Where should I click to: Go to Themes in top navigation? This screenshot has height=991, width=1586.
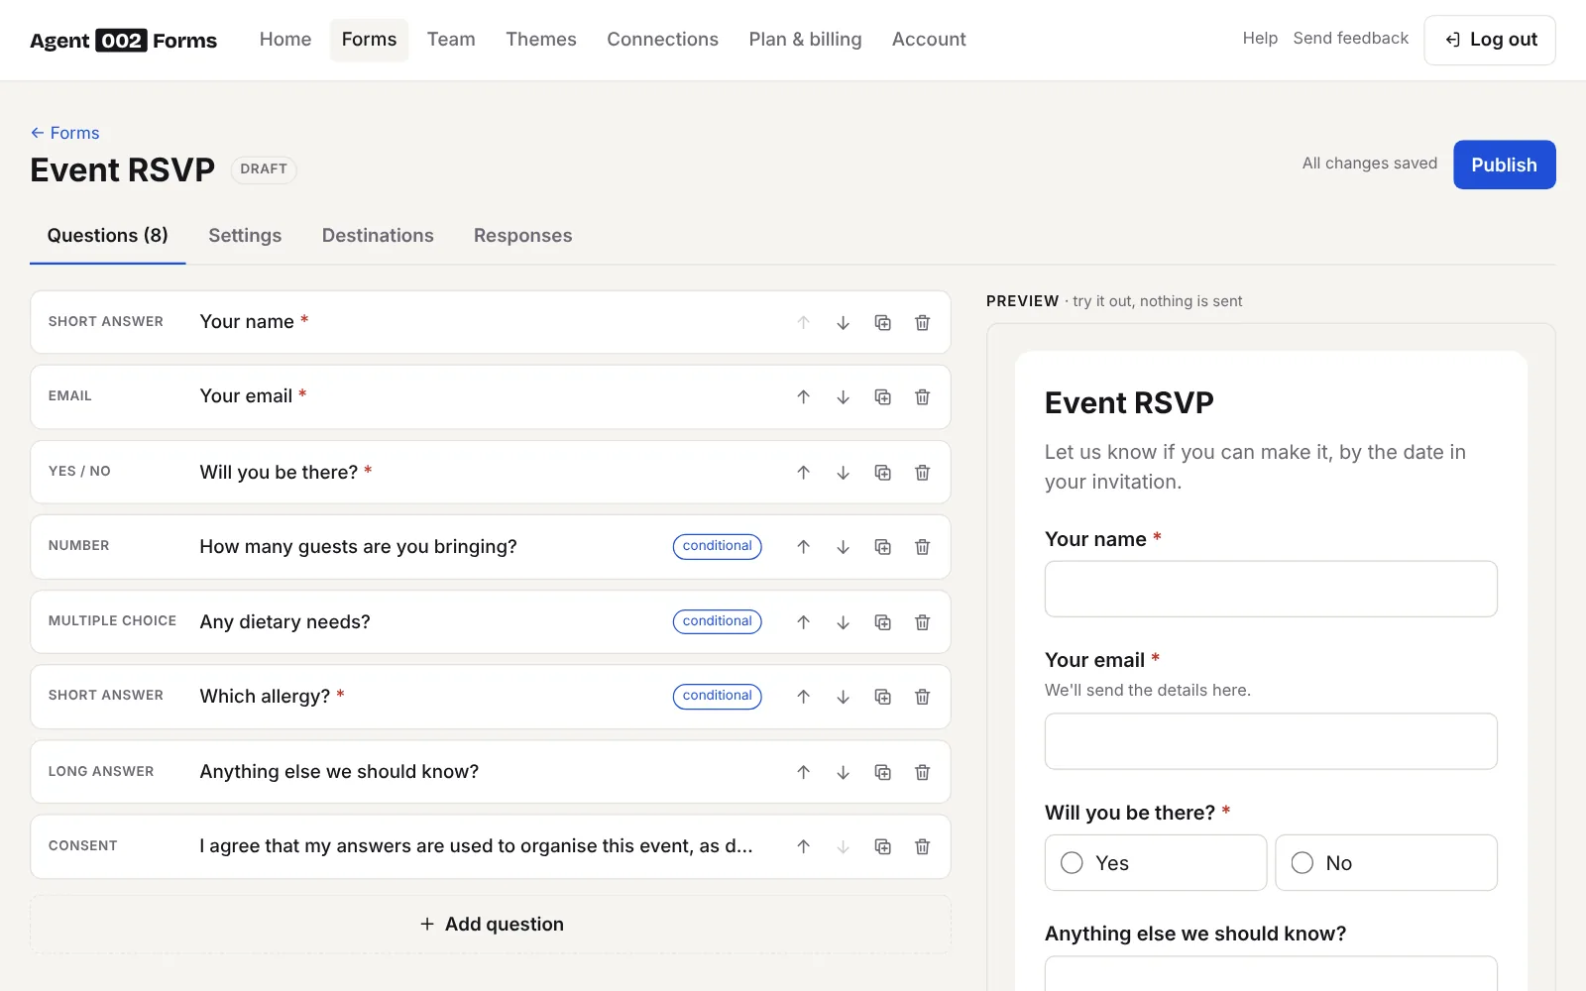(541, 40)
